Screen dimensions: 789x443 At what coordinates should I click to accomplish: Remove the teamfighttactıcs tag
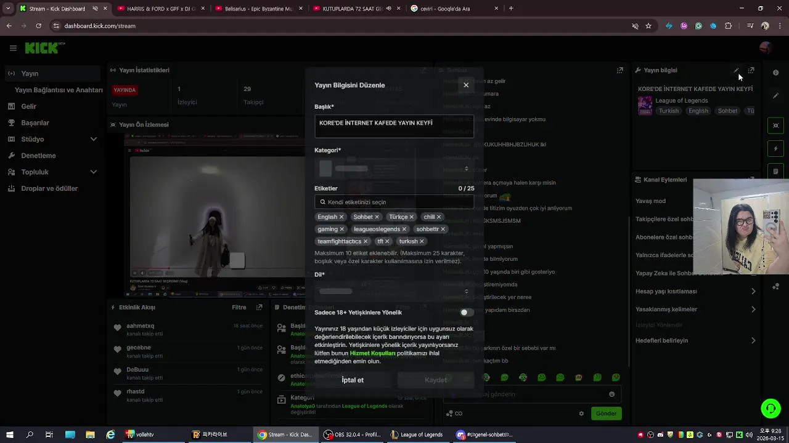tap(366, 241)
